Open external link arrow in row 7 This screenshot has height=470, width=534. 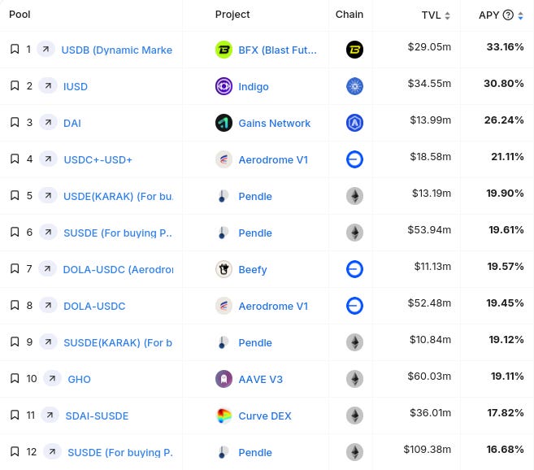(47, 268)
